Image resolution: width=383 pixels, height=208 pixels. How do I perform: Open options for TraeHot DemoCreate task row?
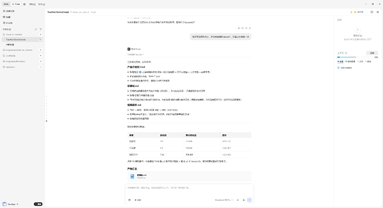coord(41,39)
